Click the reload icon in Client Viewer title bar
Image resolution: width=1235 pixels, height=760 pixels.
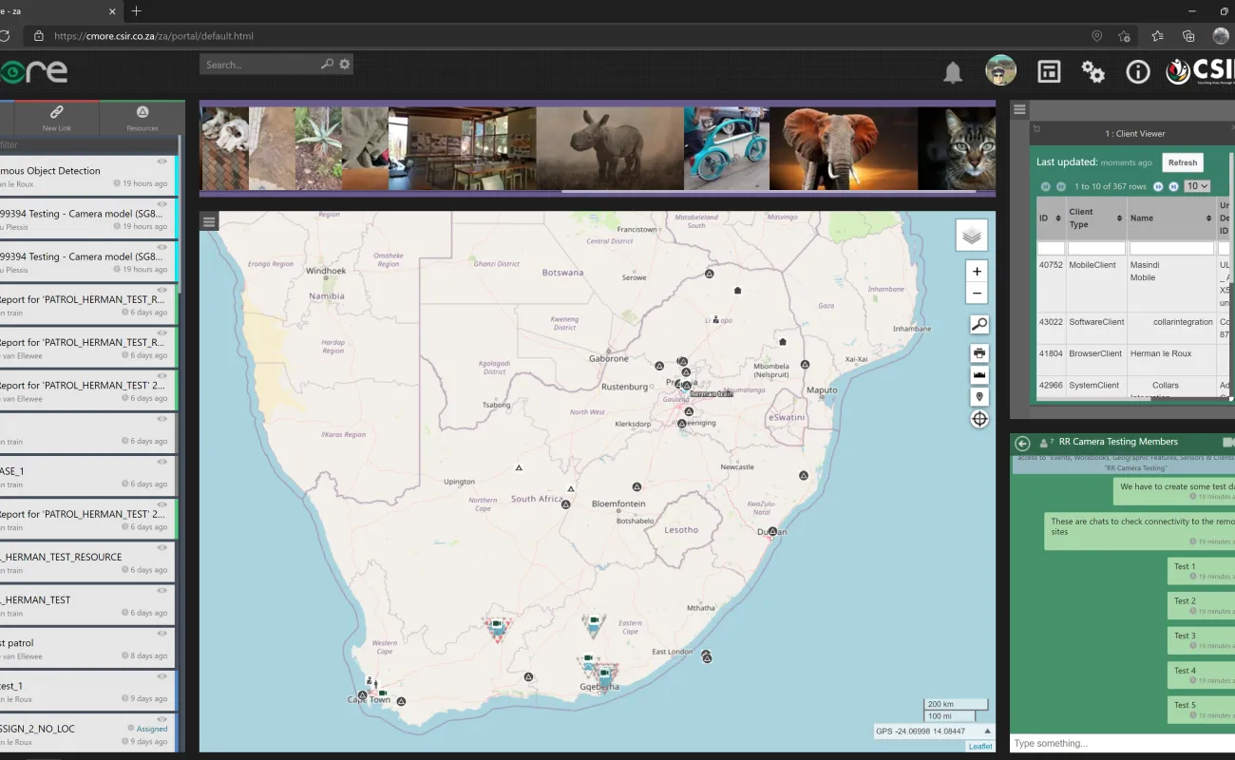1037,128
